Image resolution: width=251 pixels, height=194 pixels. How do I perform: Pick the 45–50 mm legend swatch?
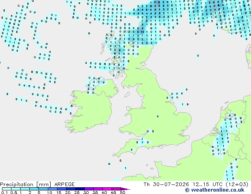[x=116, y=189]
